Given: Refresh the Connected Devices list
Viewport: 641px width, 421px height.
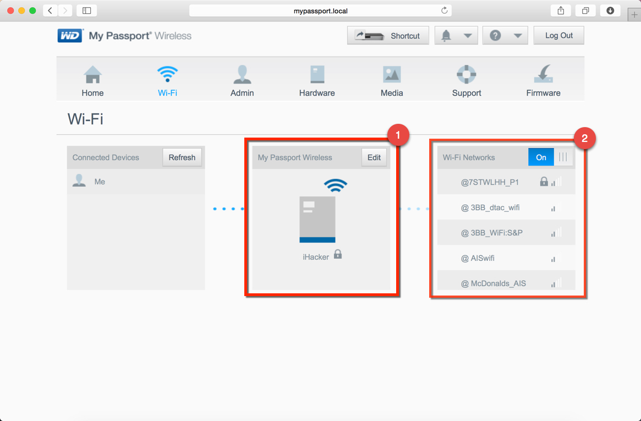Looking at the screenshot, I should (182, 157).
